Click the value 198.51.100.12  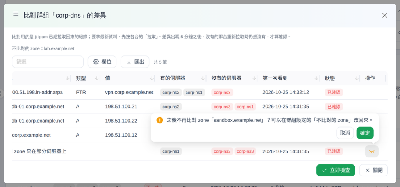(x=121, y=135)
